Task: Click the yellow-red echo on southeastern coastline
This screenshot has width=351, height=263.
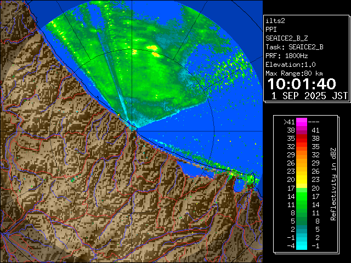Action: 233,173
